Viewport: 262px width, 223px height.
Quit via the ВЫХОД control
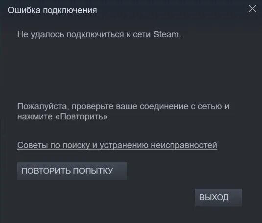[x=218, y=198]
